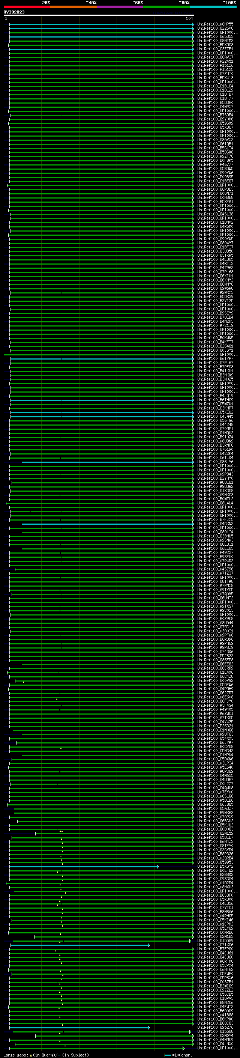This screenshot has height=1058, width=240.
Task: Select the UniRef100_C4JNX0 label
Action: coord(215,1044)
